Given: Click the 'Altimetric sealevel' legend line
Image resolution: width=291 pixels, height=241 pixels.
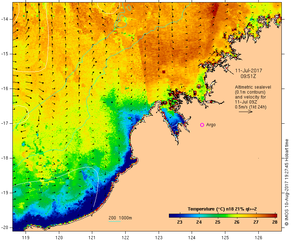Looking at the screenshot, I should (x=253, y=87).
